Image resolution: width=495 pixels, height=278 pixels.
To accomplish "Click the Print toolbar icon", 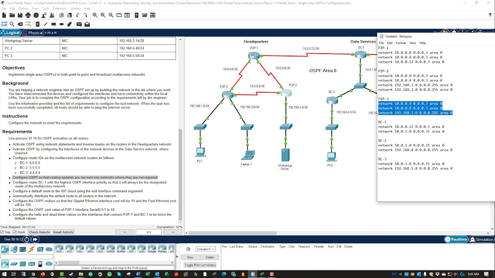I will (28, 15).
